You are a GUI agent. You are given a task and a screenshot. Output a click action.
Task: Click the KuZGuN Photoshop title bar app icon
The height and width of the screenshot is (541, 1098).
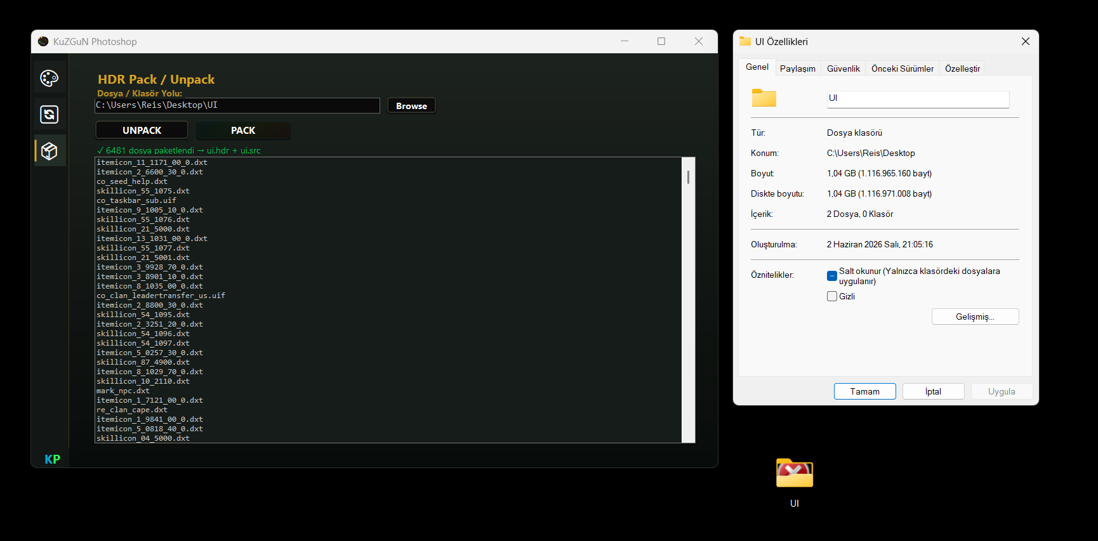coord(43,42)
